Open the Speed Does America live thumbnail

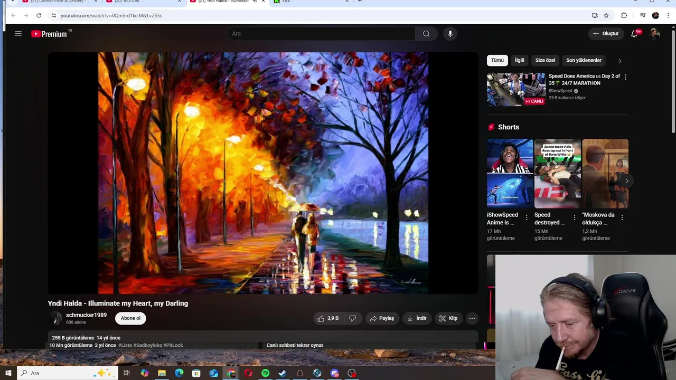[x=516, y=90]
